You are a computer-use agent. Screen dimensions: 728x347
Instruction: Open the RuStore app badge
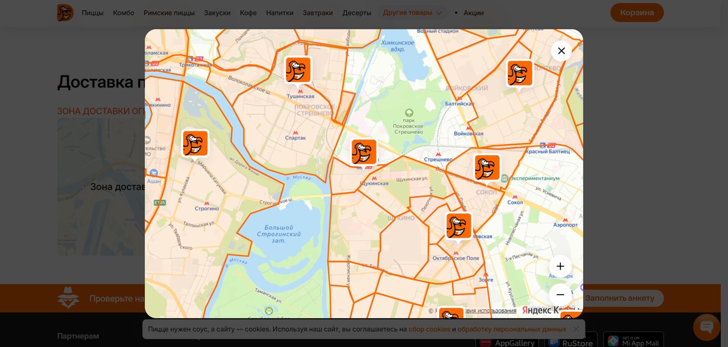570,341
